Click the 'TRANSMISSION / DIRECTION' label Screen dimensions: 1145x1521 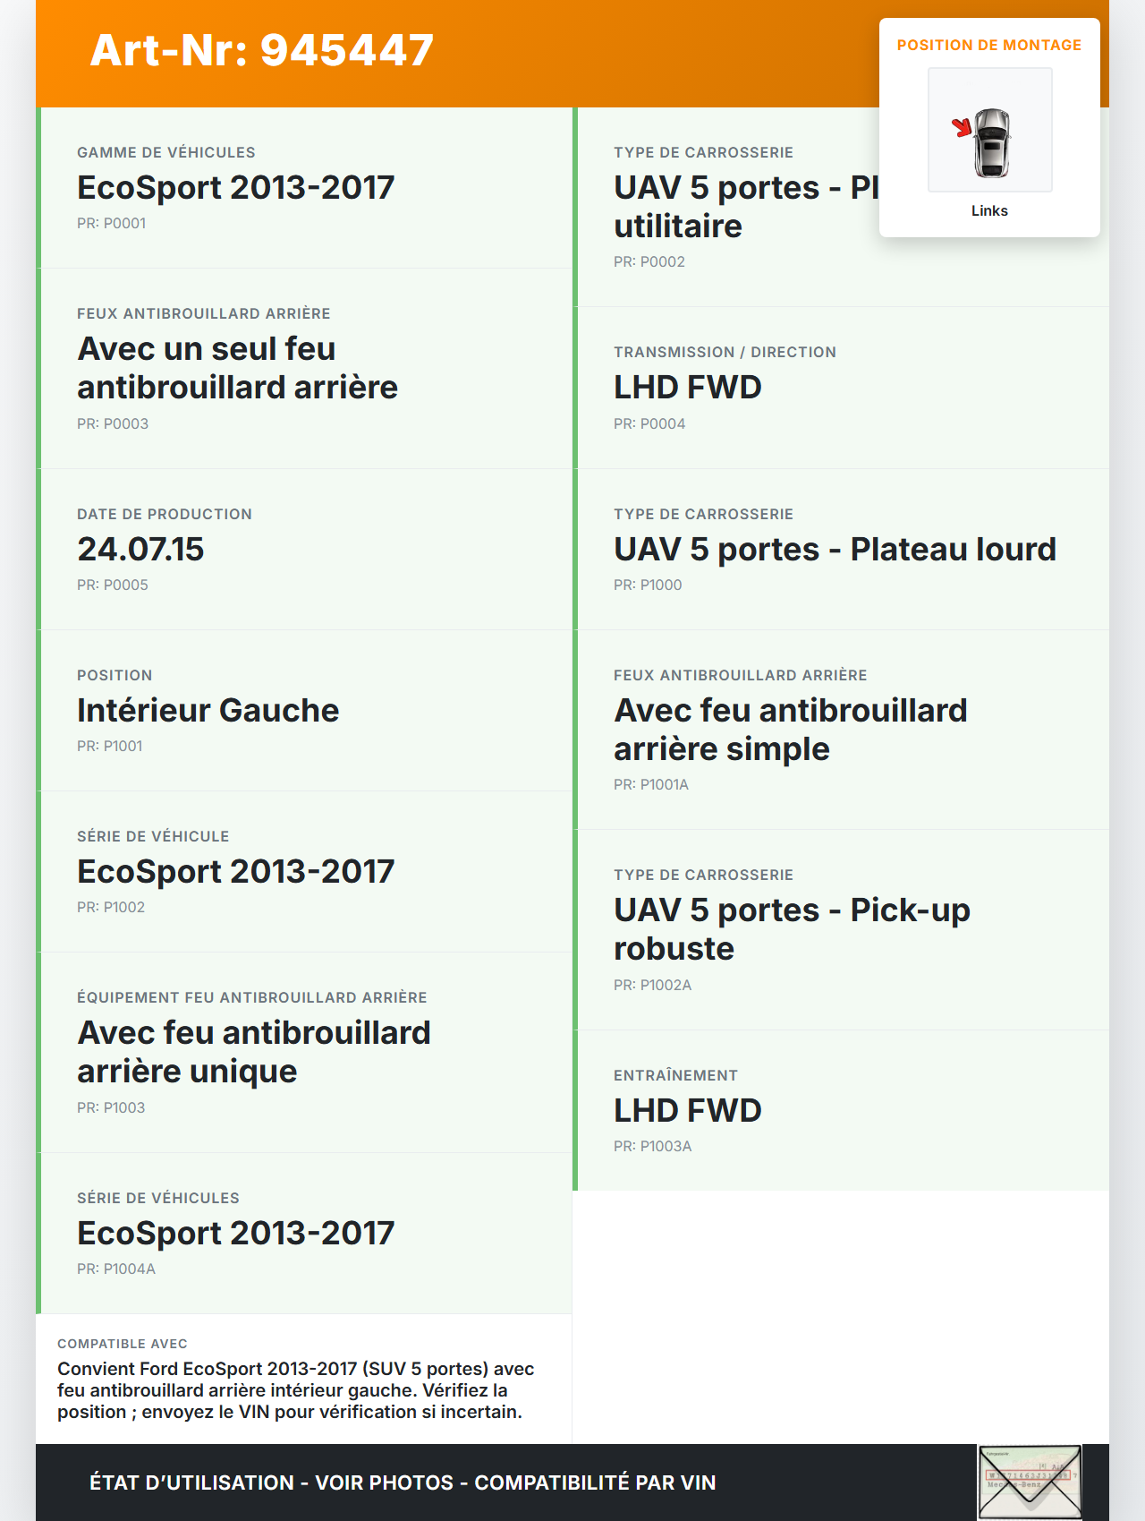725,352
